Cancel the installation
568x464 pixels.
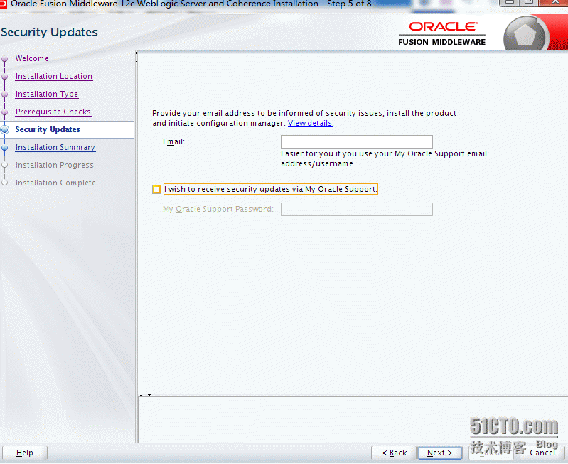coord(542,453)
